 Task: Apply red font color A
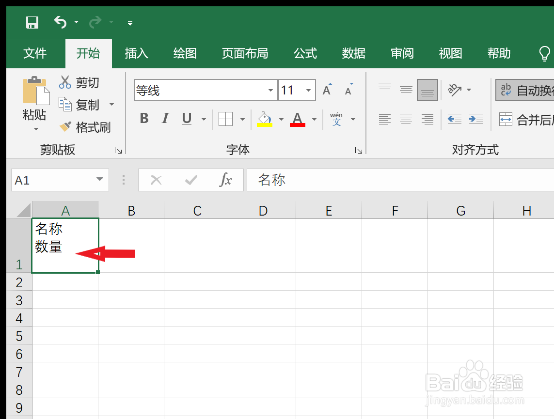297,119
